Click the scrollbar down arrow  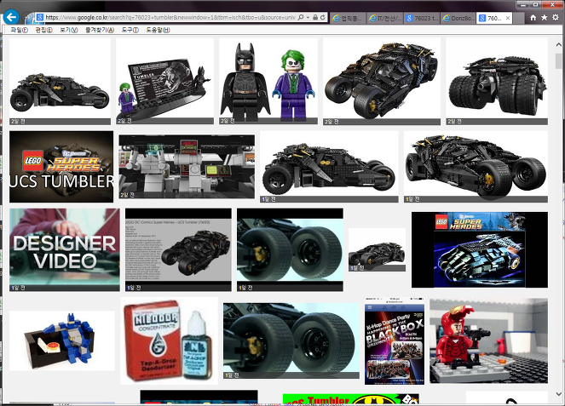[x=558, y=394]
